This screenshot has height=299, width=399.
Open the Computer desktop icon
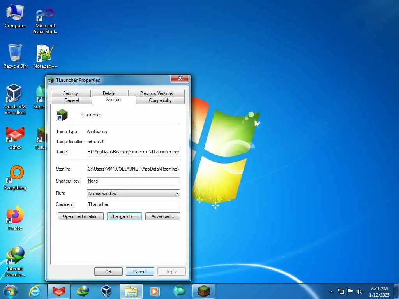pos(15,16)
